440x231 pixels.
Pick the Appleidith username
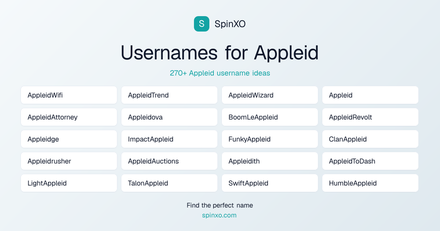(270, 161)
